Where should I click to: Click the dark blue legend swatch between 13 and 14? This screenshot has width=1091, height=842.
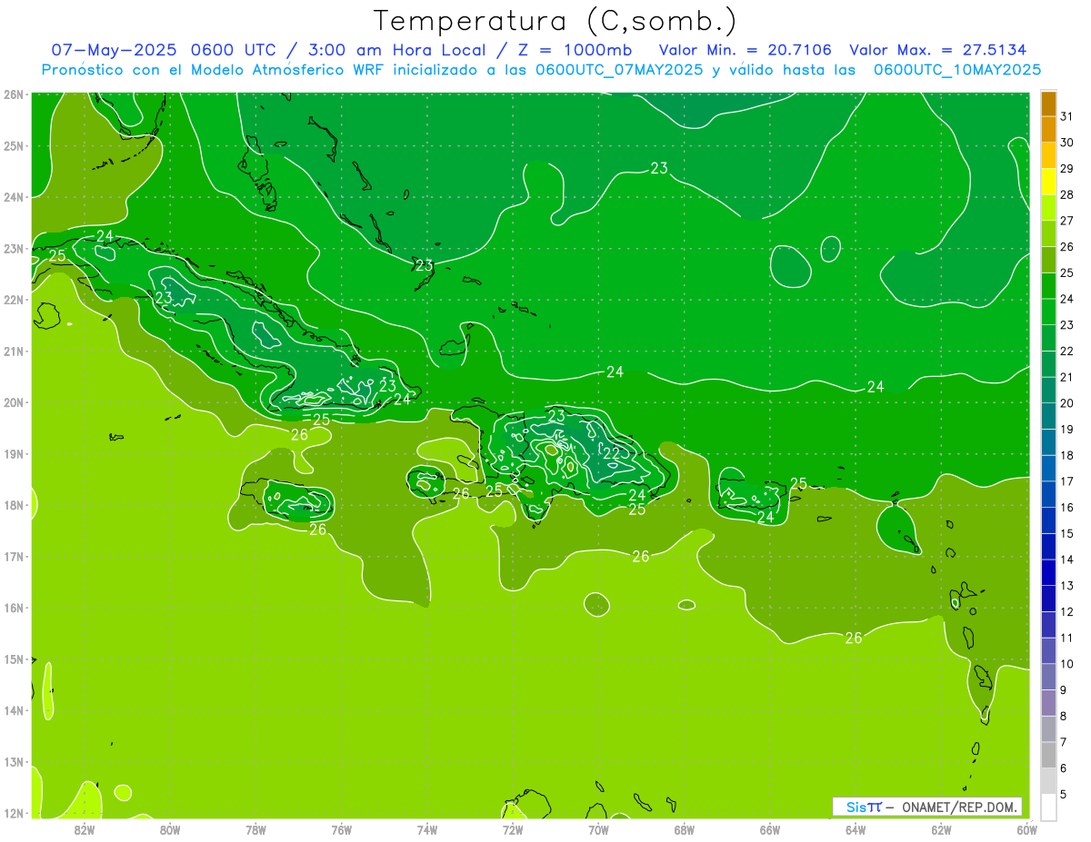[x=1049, y=572]
